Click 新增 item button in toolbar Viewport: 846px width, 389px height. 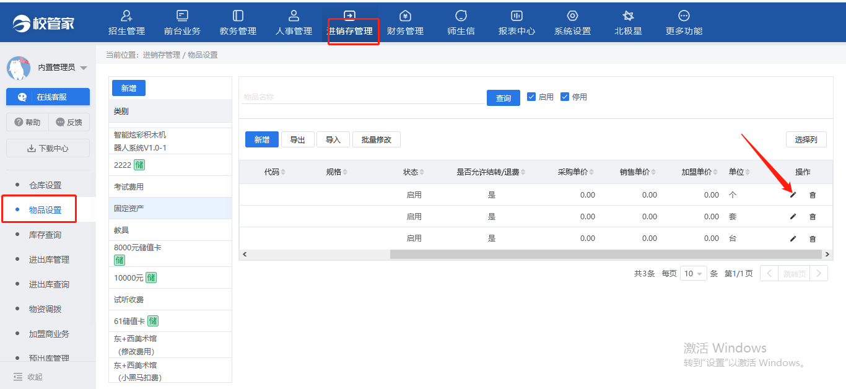pyautogui.click(x=262, y=139)
